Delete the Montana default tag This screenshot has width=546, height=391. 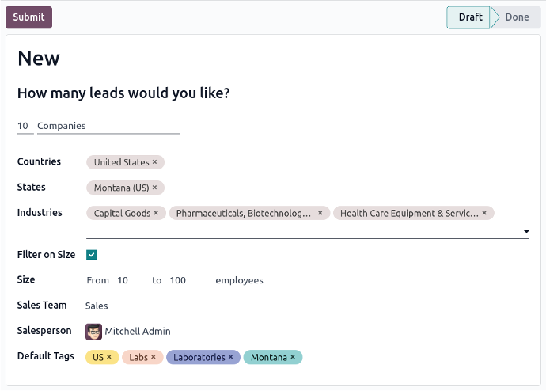click(x=293, y=357)
